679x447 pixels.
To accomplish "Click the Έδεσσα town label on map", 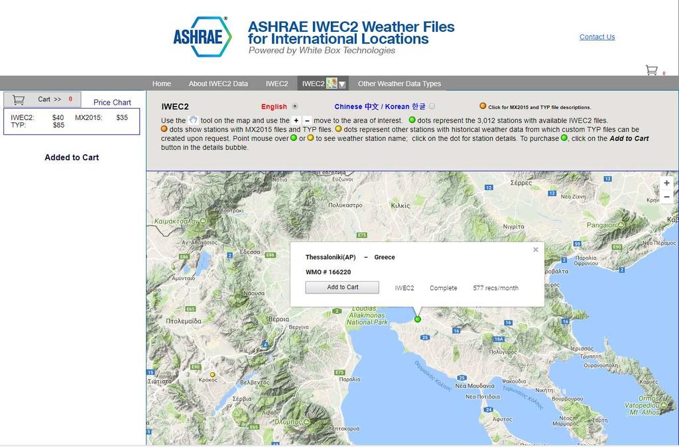I will coord(250,252).
